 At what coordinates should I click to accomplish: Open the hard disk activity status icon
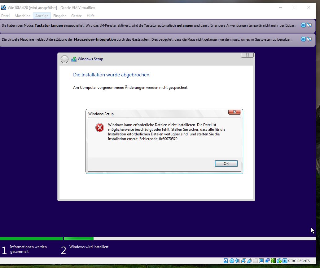(226, 261)
